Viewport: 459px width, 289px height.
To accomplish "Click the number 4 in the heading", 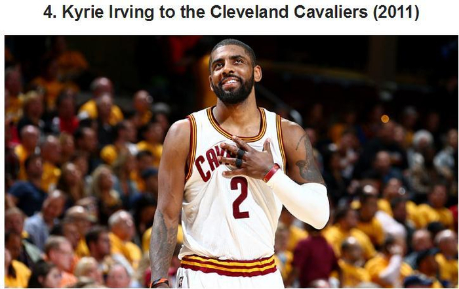I will click(49, 12).
